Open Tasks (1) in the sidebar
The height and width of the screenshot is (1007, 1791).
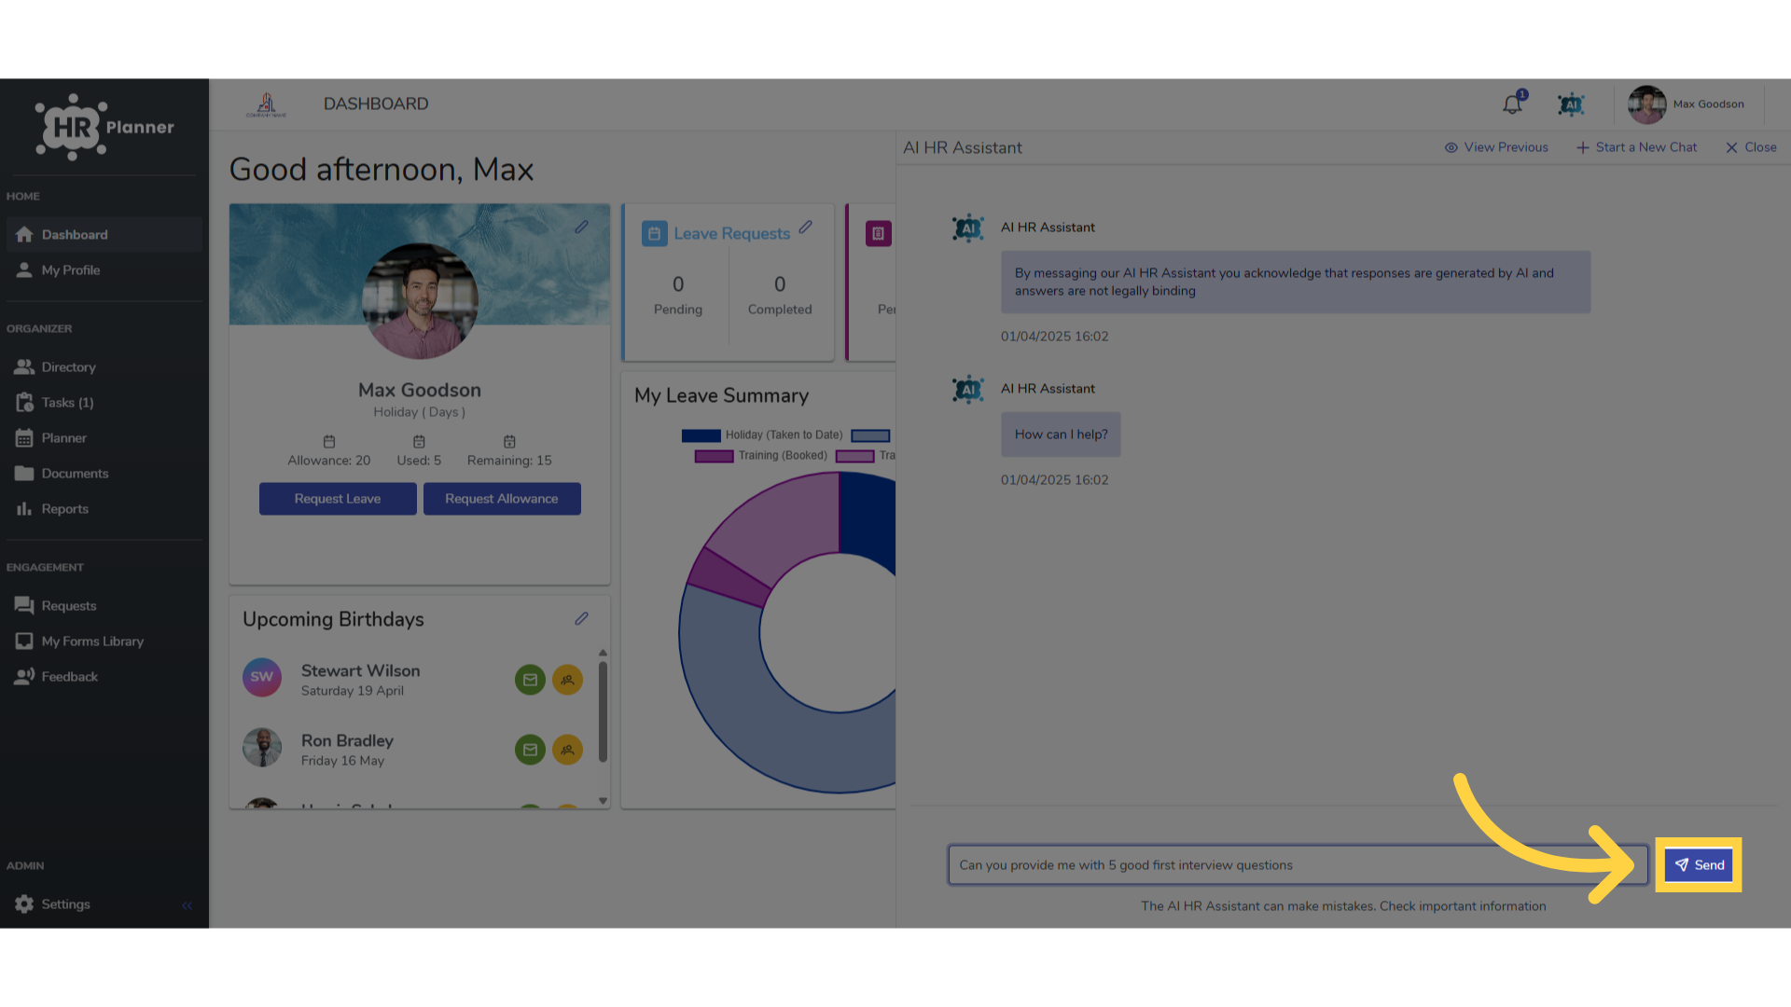click(x=104, y=403)
